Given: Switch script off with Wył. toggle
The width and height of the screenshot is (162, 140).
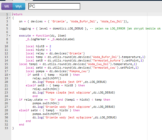Looking at the screenshot, I should (19, 6).
